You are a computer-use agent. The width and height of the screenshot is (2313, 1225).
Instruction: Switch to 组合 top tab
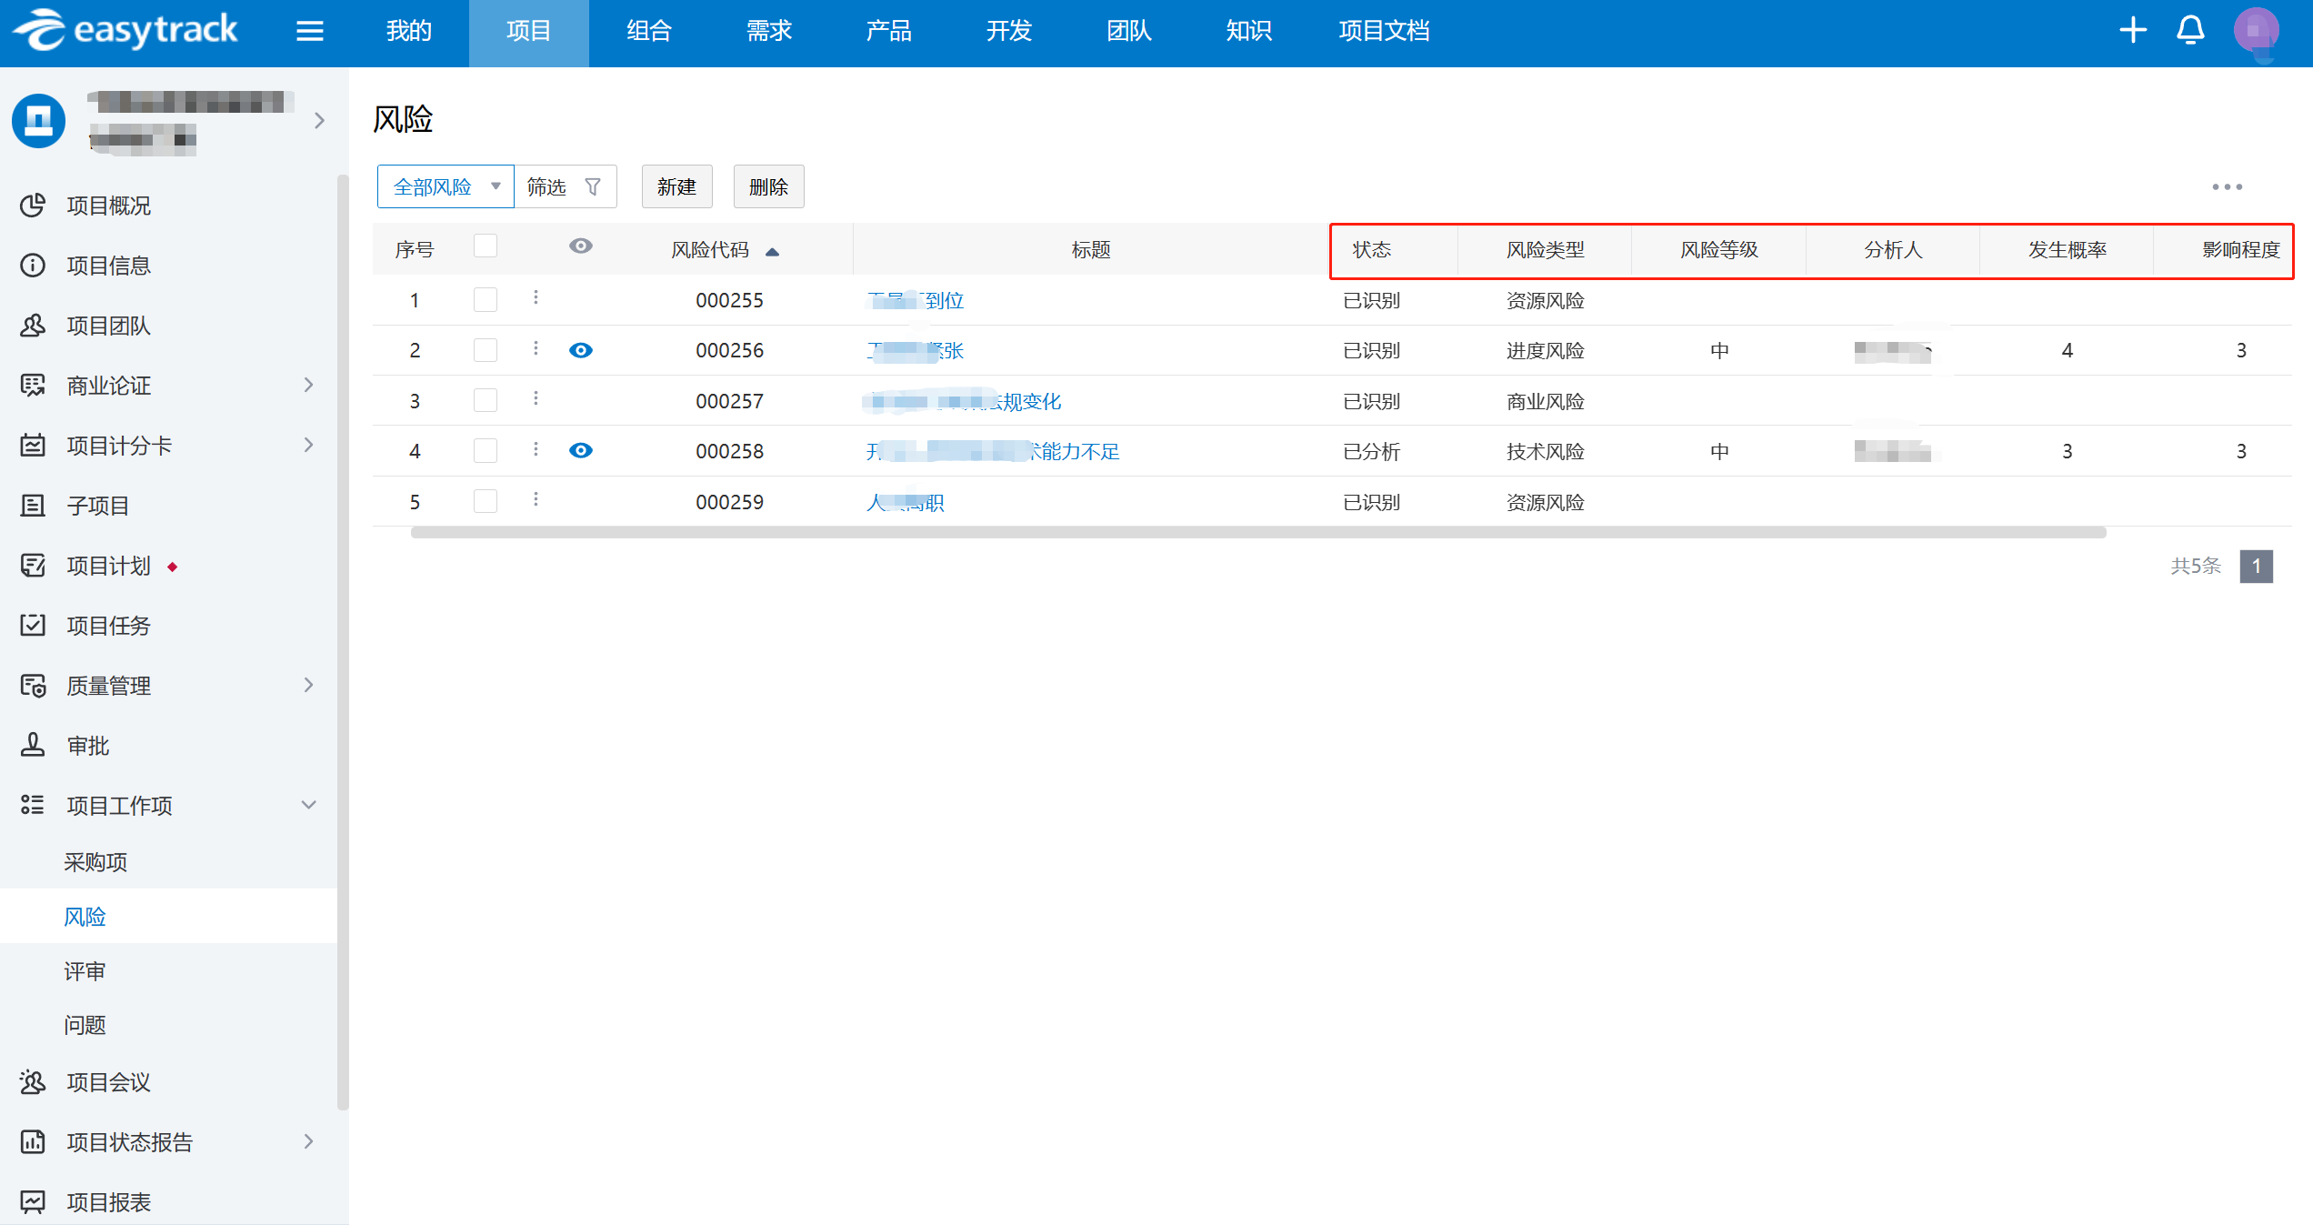(x=649, y=31)
